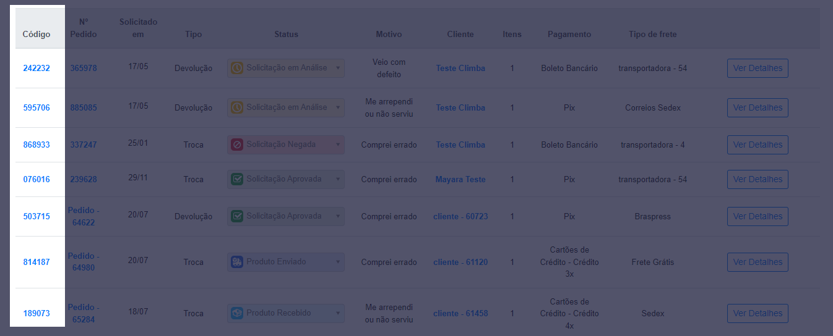This screenshot has height=336, width=833.
Task: Open client Mayara Teste profile
Action: click(460, 179)
